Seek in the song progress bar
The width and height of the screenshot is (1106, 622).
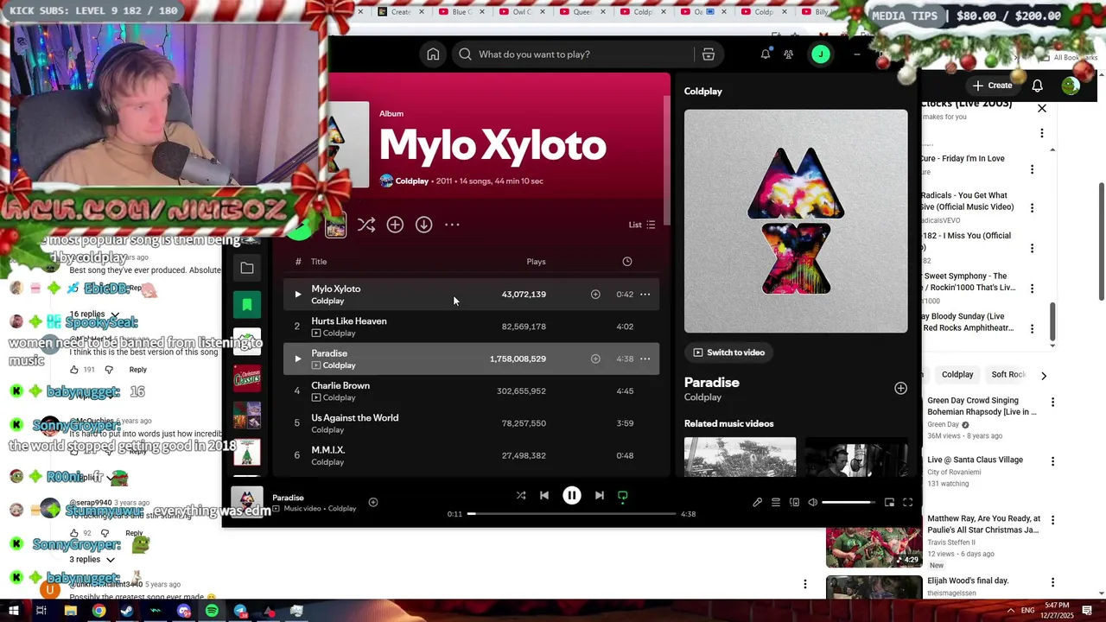point(571,514)
